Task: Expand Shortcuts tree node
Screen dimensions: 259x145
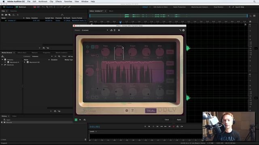Action: point(2,65)
